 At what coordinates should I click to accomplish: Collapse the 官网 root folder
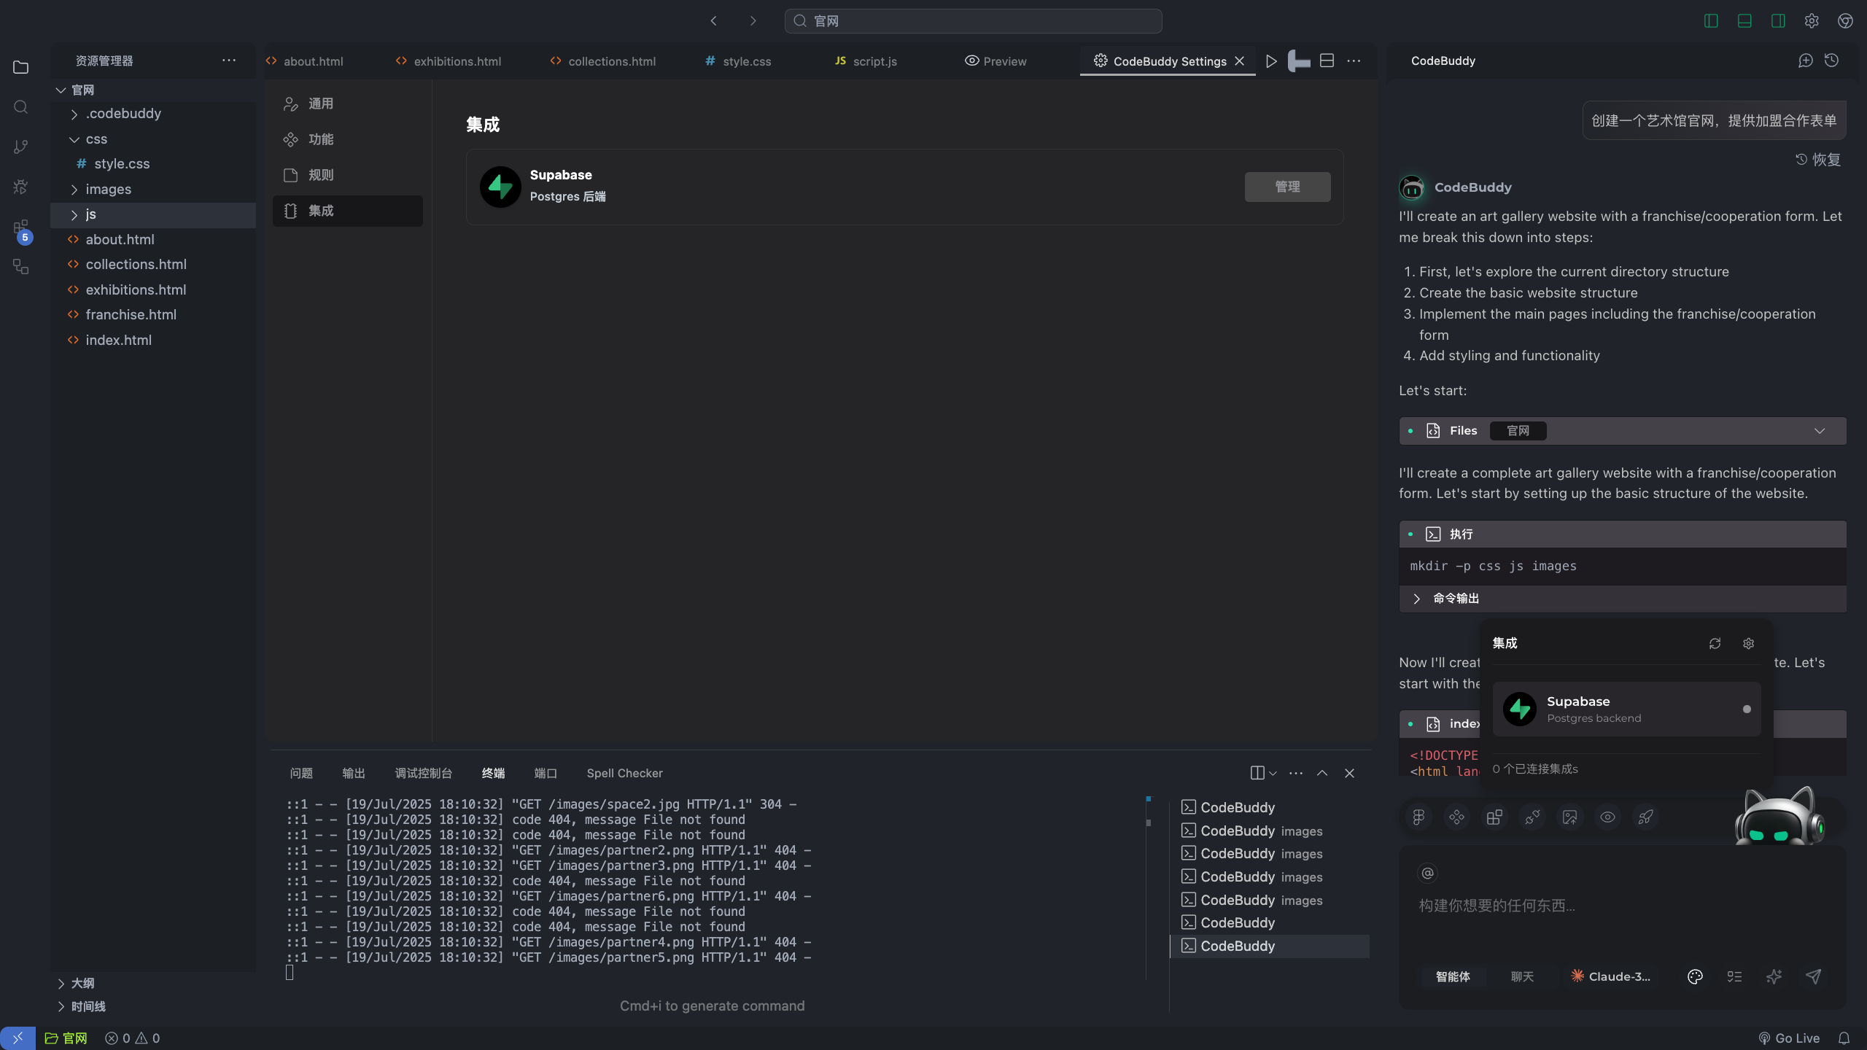[61, 90]
